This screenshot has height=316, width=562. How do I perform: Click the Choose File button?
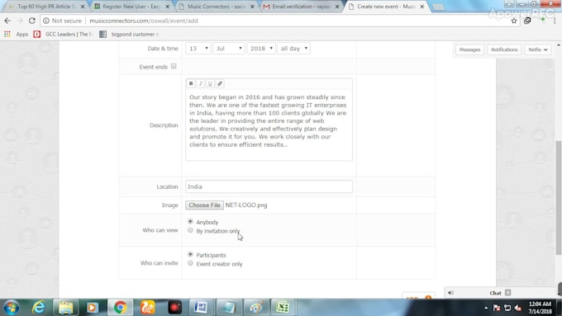204,205
